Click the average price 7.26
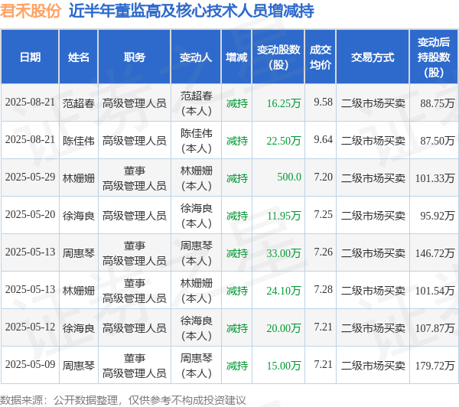The height and width of the screenshot is (407, 459). (323, 252)
